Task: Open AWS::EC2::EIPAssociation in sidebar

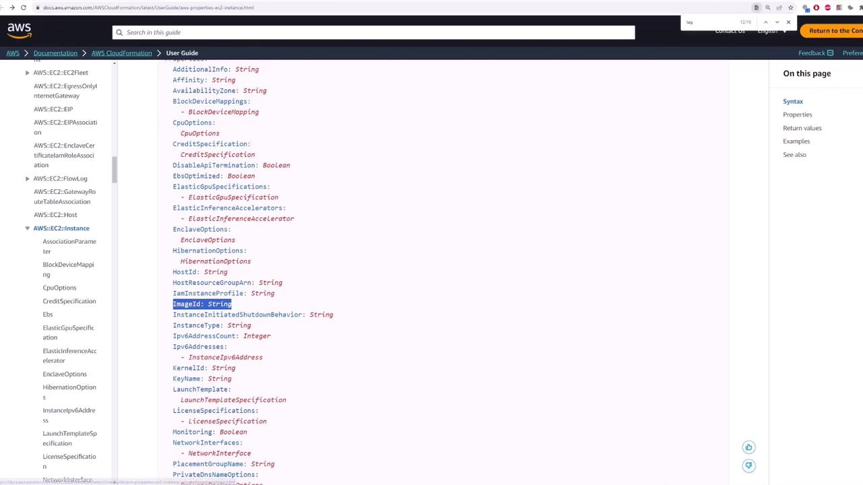Action: [x=65, y=127]
